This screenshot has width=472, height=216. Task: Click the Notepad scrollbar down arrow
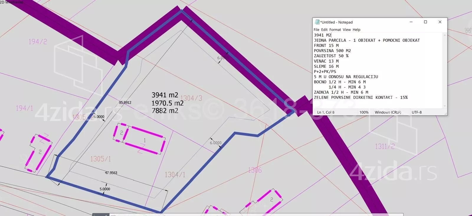pos(445,106)
